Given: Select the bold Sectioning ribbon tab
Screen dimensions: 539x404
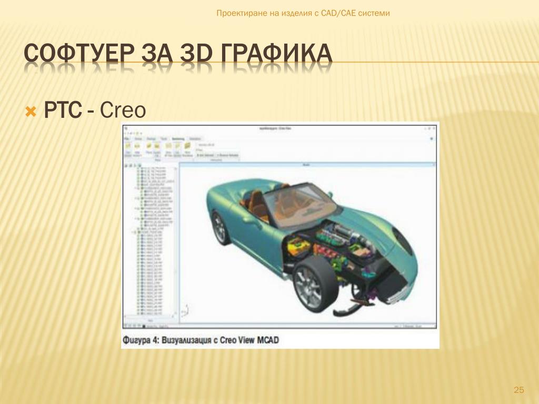Looking at the screenshot, I should pyautogui.click(x=178, y=139).
